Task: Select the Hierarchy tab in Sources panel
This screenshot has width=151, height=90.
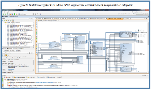Action: coord(4,49)
